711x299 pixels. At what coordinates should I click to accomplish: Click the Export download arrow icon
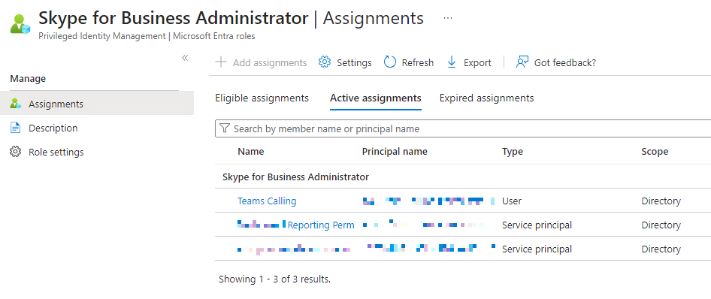coord(452,62)
